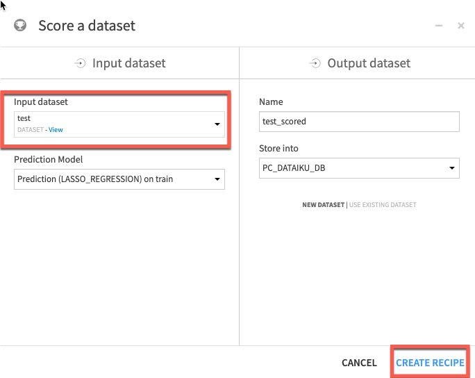This screenshot has width=475, height=378.
Task: Click the trophy icon beside Score a dataset
Action: coord(20,26)
